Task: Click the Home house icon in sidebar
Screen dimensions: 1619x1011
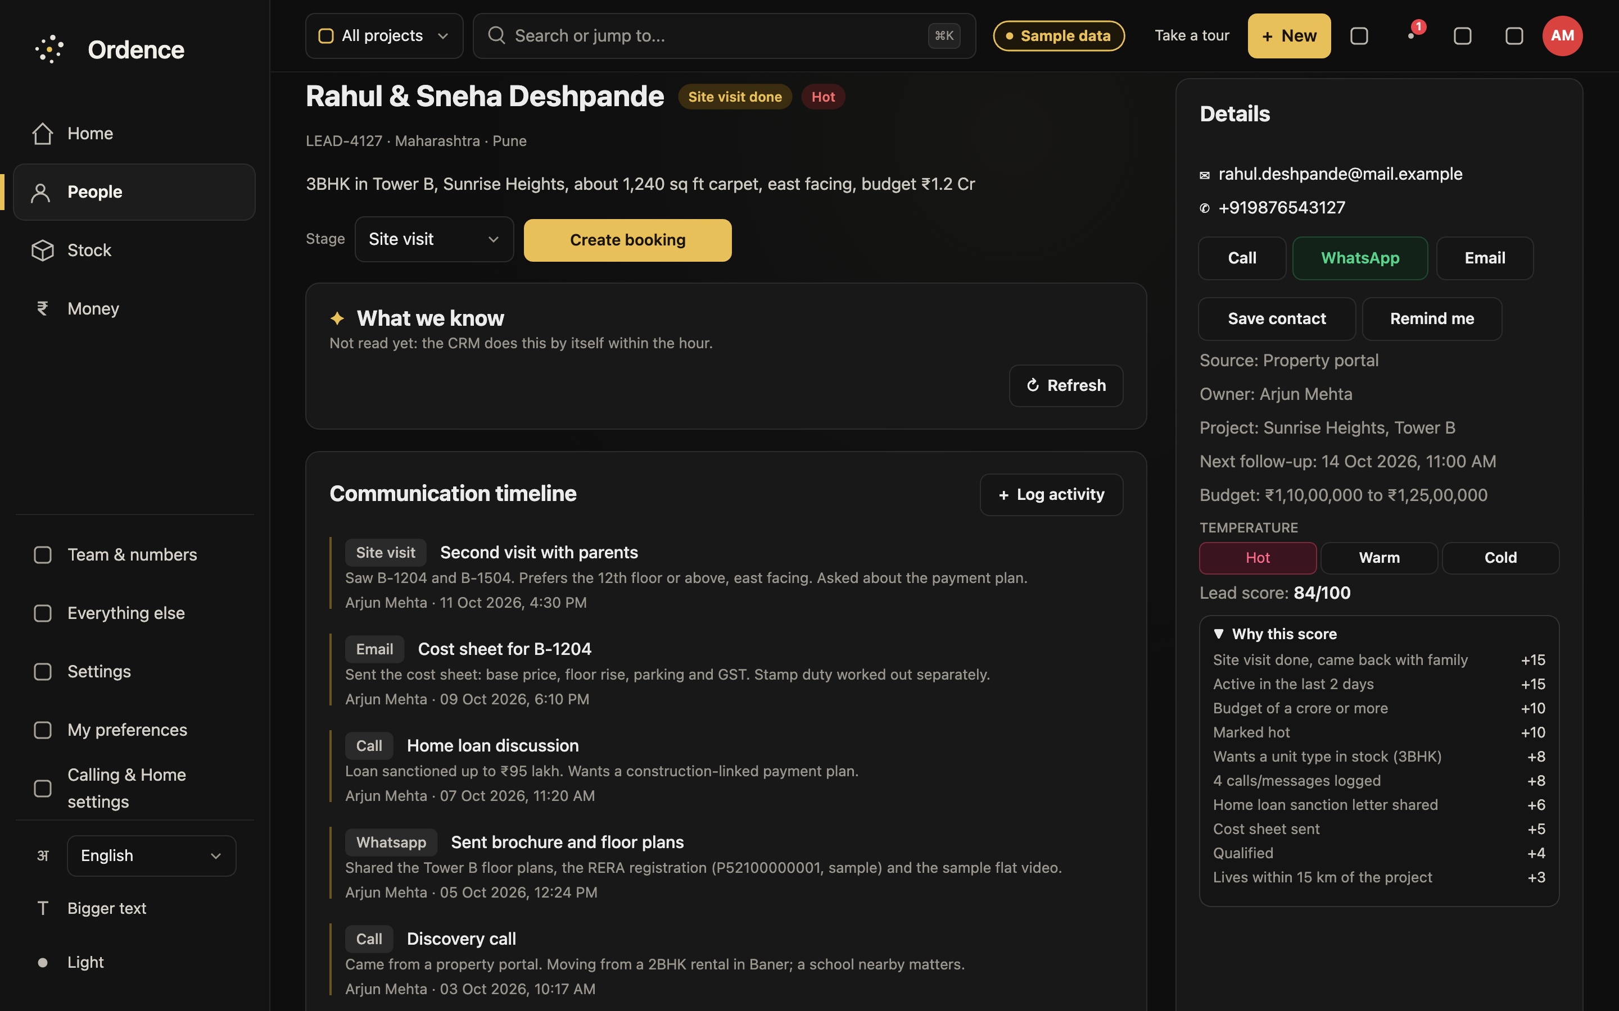Action: coord(43,134)
